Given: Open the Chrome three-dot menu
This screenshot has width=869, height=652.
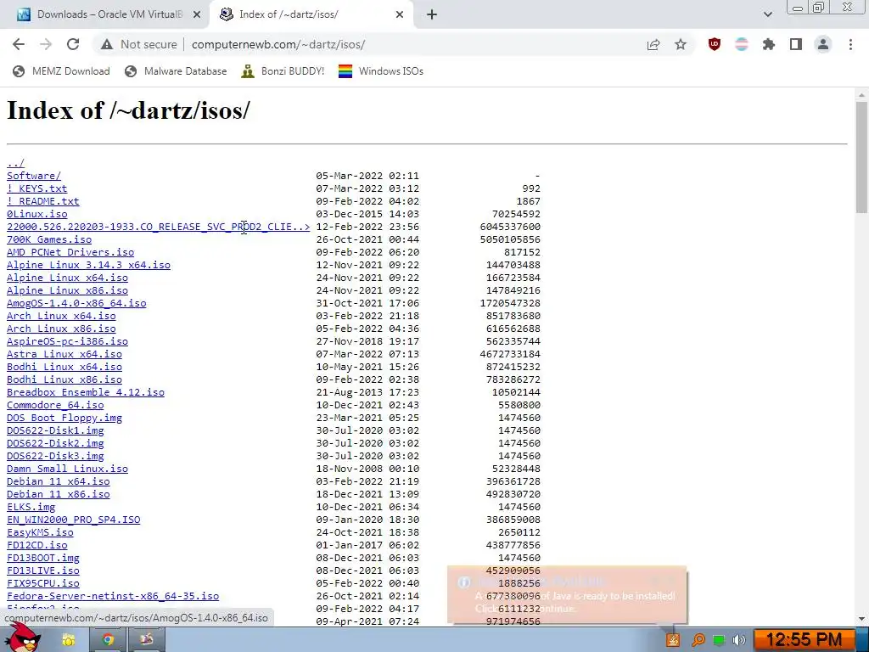Looking at the screenshot, I should [x=850, y=44].
